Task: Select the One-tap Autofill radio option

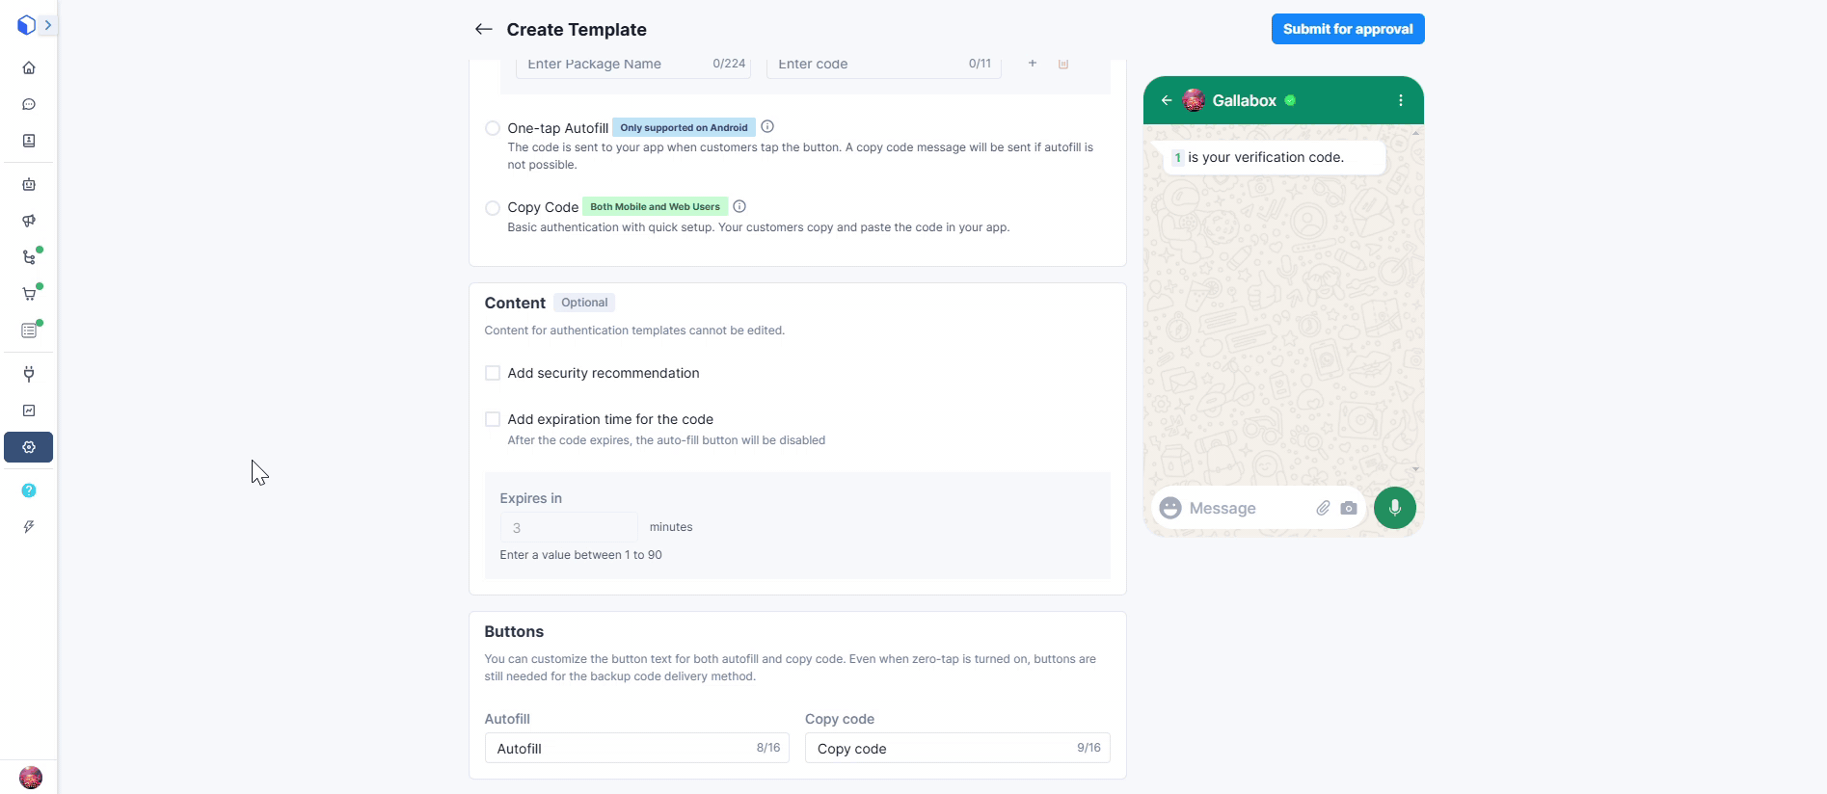Action: [493, 128]
